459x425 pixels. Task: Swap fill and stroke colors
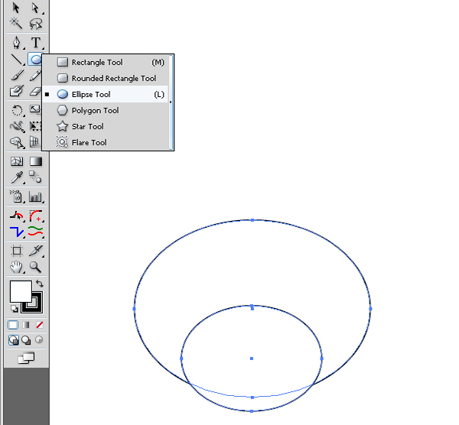tap(40, 284)
